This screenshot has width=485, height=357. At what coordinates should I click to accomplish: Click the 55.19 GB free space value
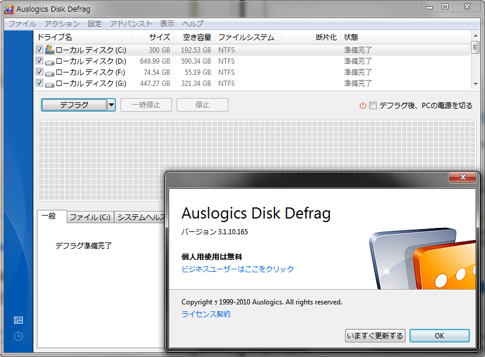[198, 72]
